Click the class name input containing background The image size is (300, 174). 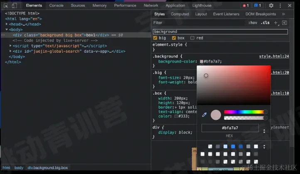point(220,31)
